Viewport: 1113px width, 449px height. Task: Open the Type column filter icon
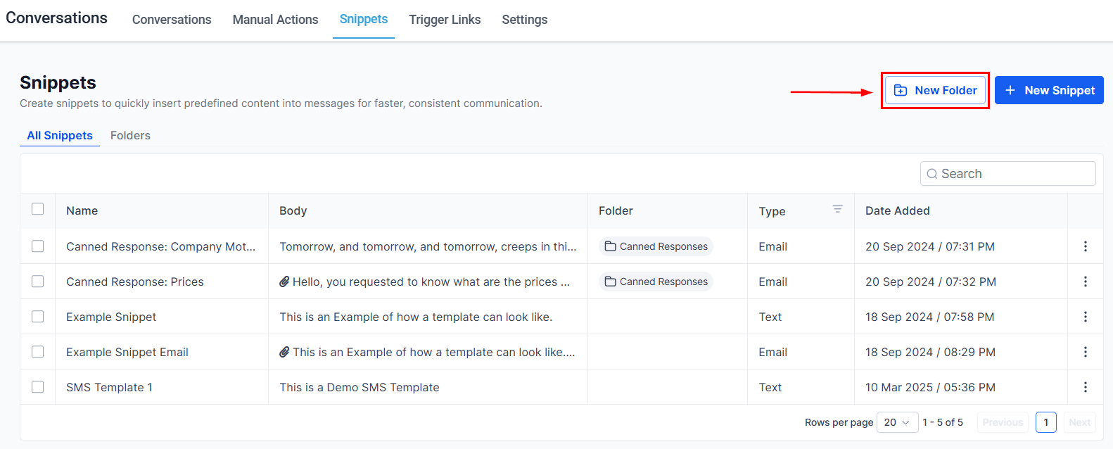[x=837, y=209]
